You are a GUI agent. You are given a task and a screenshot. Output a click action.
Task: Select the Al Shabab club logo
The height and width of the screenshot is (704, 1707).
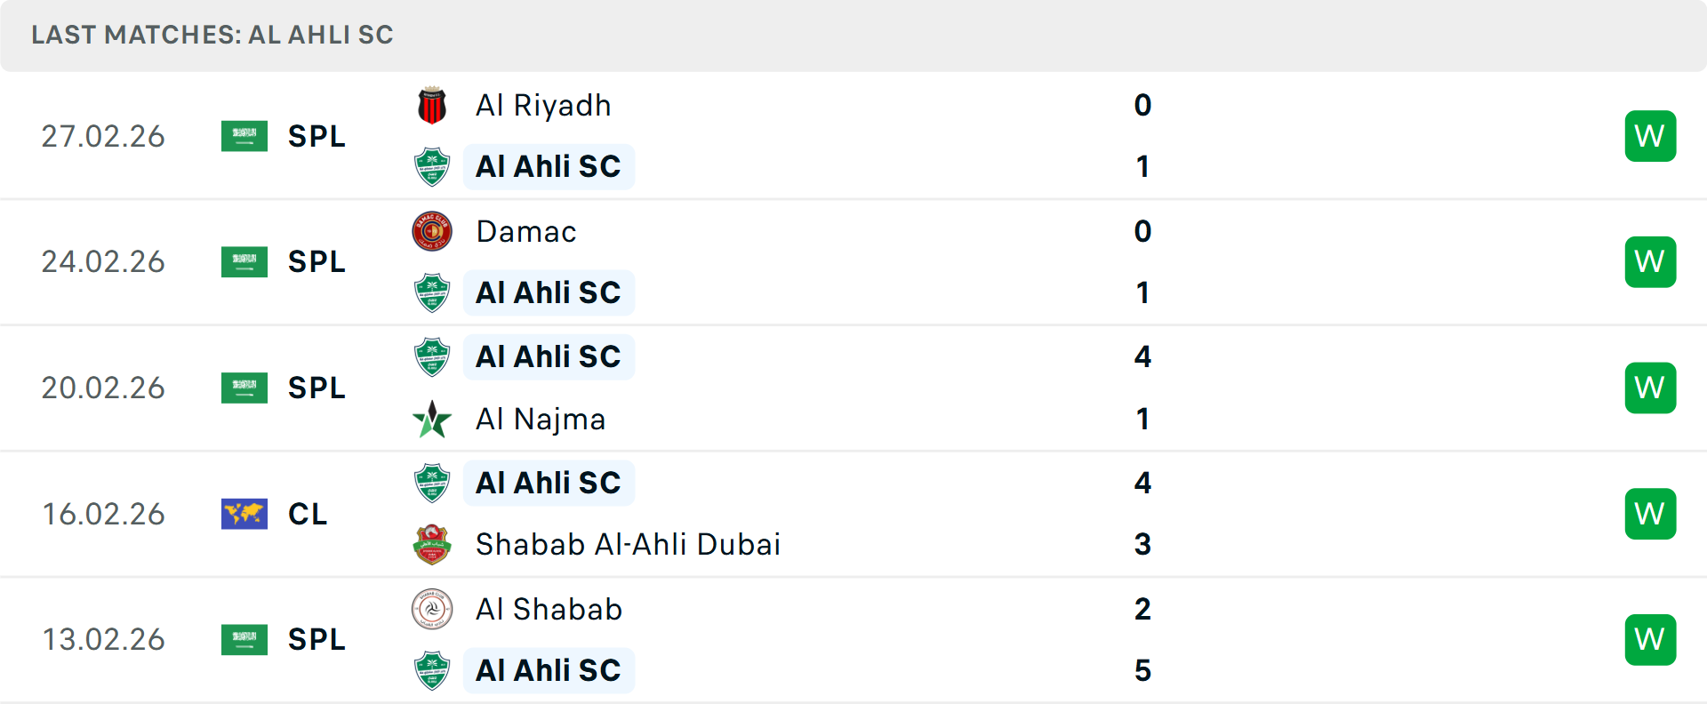(x=432, y=610)
